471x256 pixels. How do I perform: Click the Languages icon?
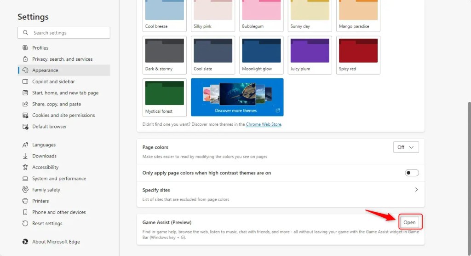click(x=25, y=145)
